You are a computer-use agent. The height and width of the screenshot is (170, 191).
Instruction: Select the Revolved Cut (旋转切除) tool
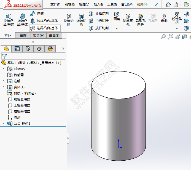(81, 20)
